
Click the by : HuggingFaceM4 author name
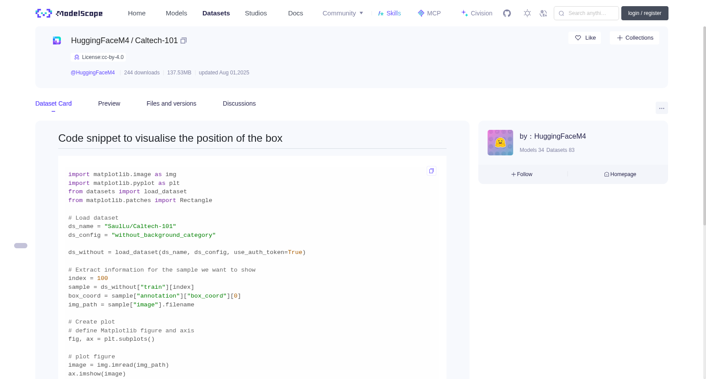coord(553,136)
